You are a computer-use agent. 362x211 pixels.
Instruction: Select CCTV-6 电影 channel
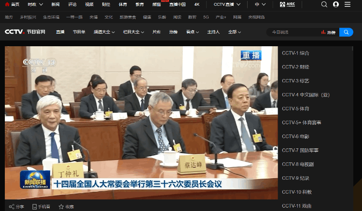pos(295,136)
